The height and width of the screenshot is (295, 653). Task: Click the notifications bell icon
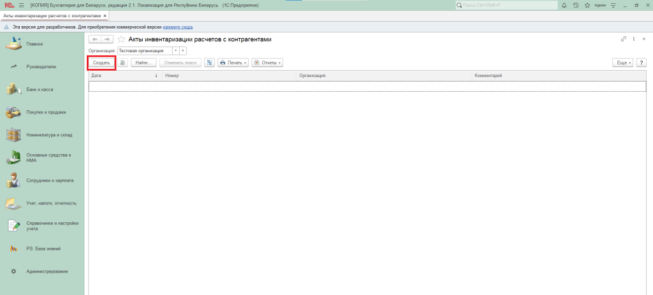[x=564, y=5]
